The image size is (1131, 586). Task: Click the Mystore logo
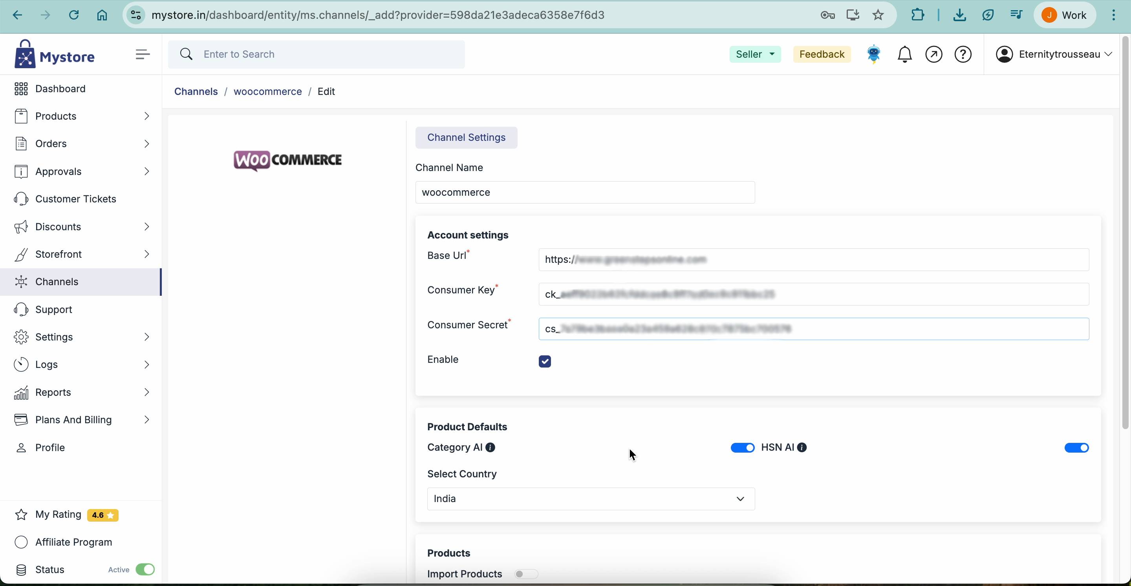55,55
